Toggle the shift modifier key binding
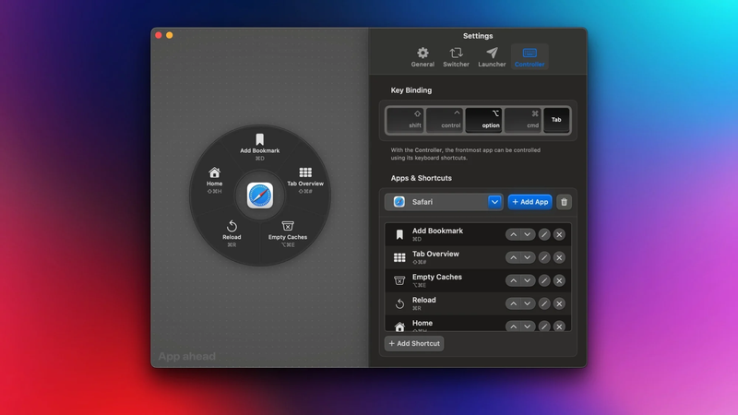The height and width of the screenshot is (415, 738). click(405, 120)
